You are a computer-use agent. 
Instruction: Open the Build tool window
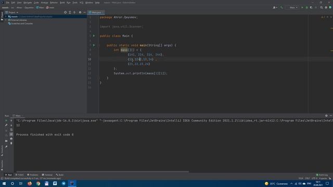pyautogui.click(x=60, y=175)
